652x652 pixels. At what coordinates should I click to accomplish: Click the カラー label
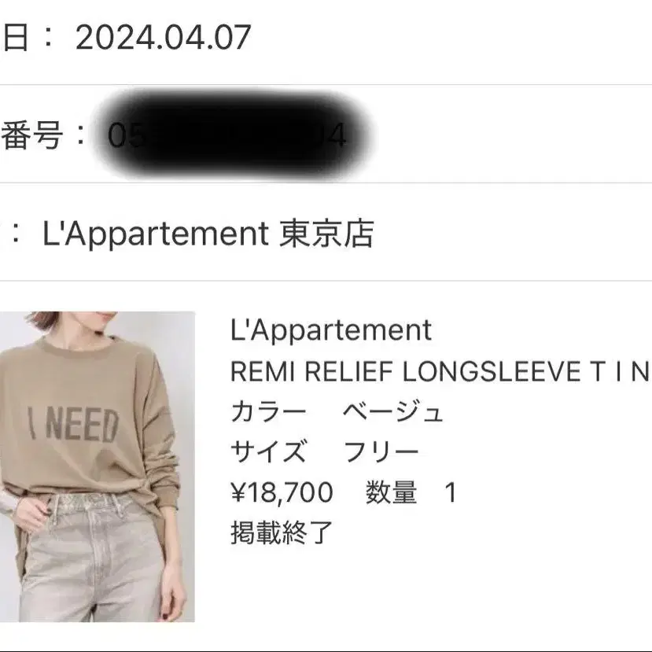[268, 411]
